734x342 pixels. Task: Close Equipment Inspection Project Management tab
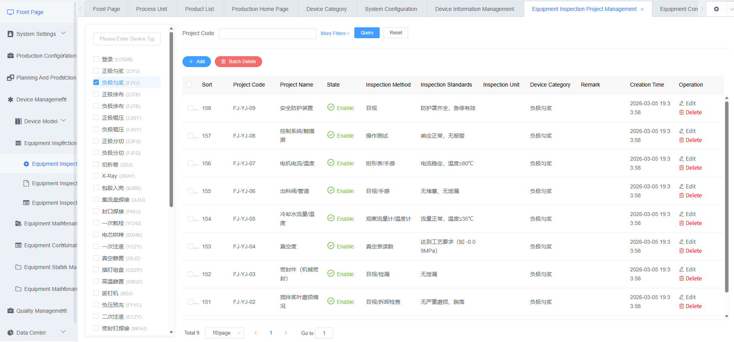pyautogui.click(x=642, y=9)
